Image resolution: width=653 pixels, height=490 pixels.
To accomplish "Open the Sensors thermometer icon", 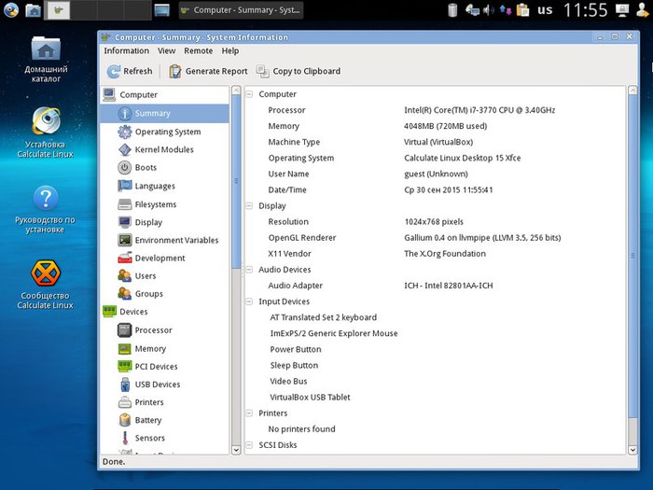I will click(124, 438).
